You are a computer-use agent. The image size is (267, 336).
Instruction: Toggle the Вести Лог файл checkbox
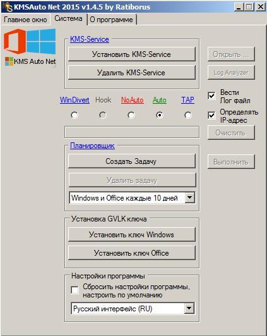tap(211, 96)
